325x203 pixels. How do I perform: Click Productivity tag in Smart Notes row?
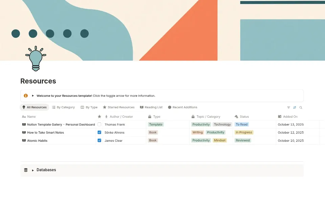(x=215, y=132)
